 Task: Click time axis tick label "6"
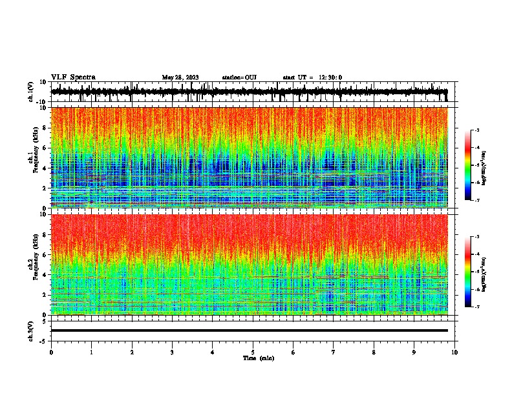pyautogui.click(x=293, y=352)
